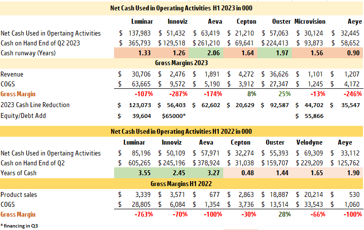Select the cash on hand cell 261,210
The image size is (364, 230).
tap(209, 43)
